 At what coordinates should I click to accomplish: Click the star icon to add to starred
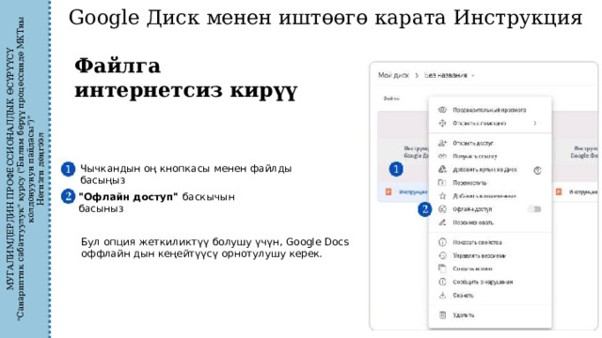pos(442,196)
